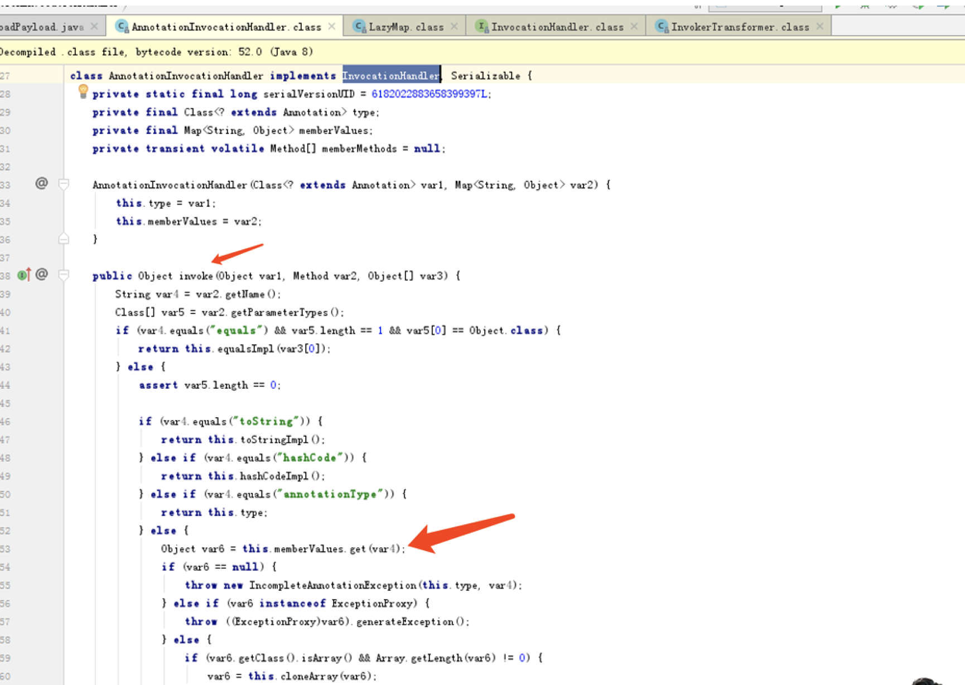Click the class name AnnotationInvocationHandler in the declaration
The image size is (965, 685).
coord(186,76)
